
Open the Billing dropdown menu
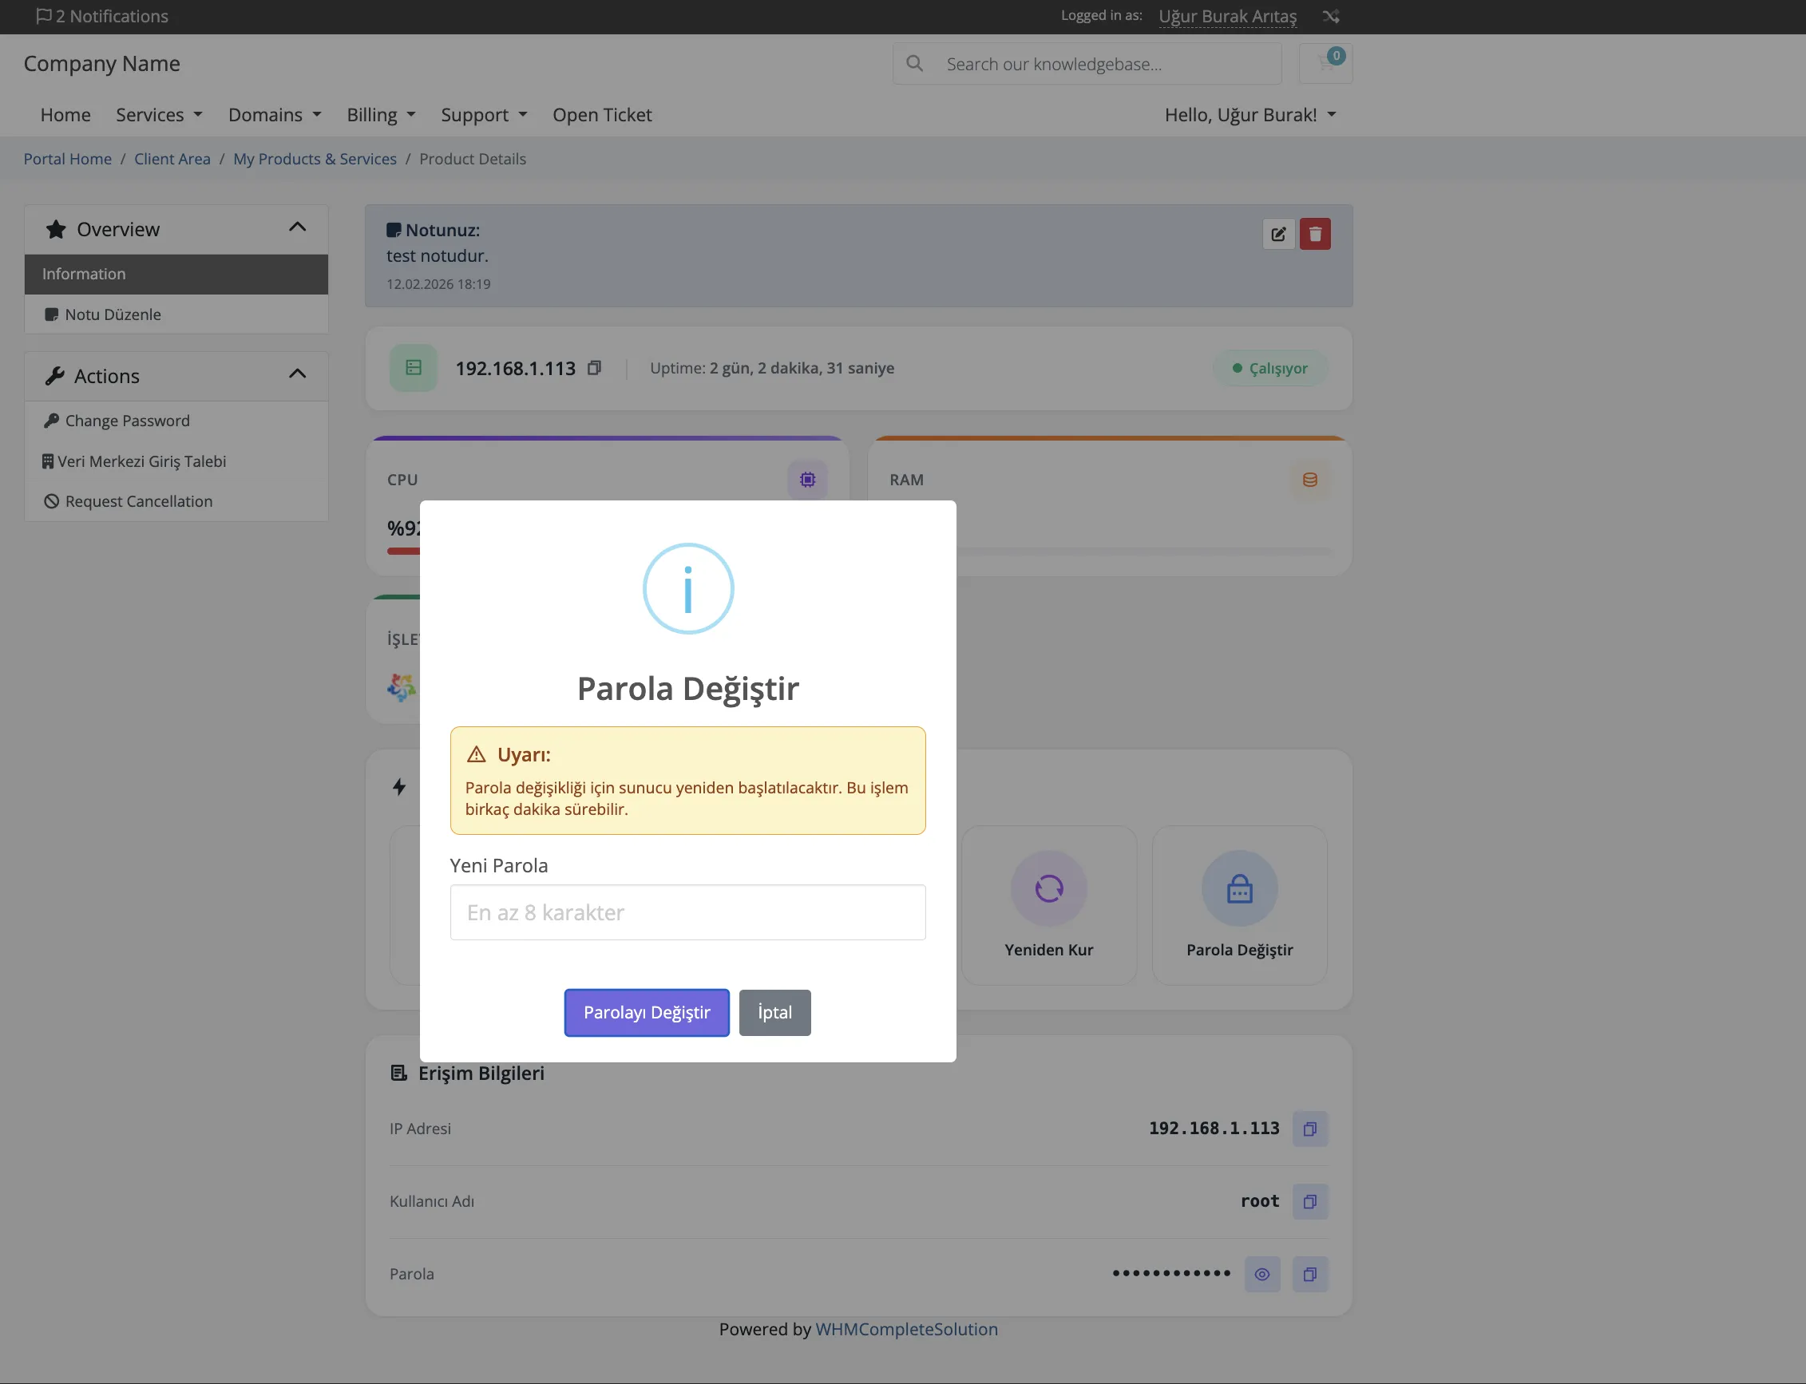381,114
